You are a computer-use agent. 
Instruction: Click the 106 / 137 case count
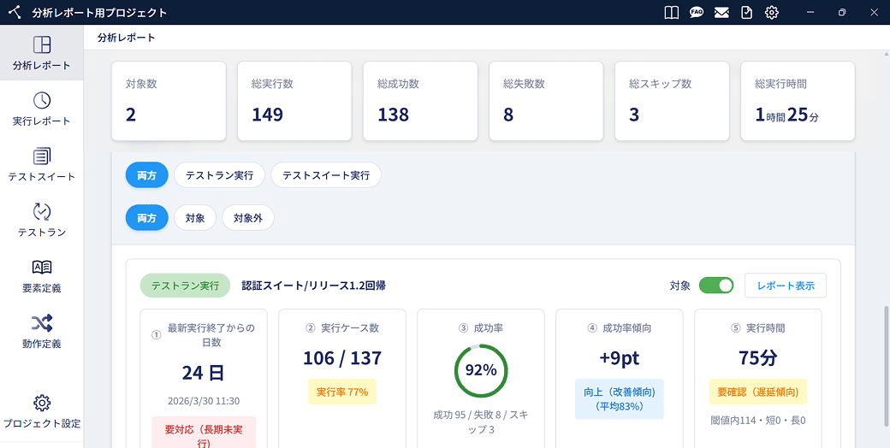342,358
